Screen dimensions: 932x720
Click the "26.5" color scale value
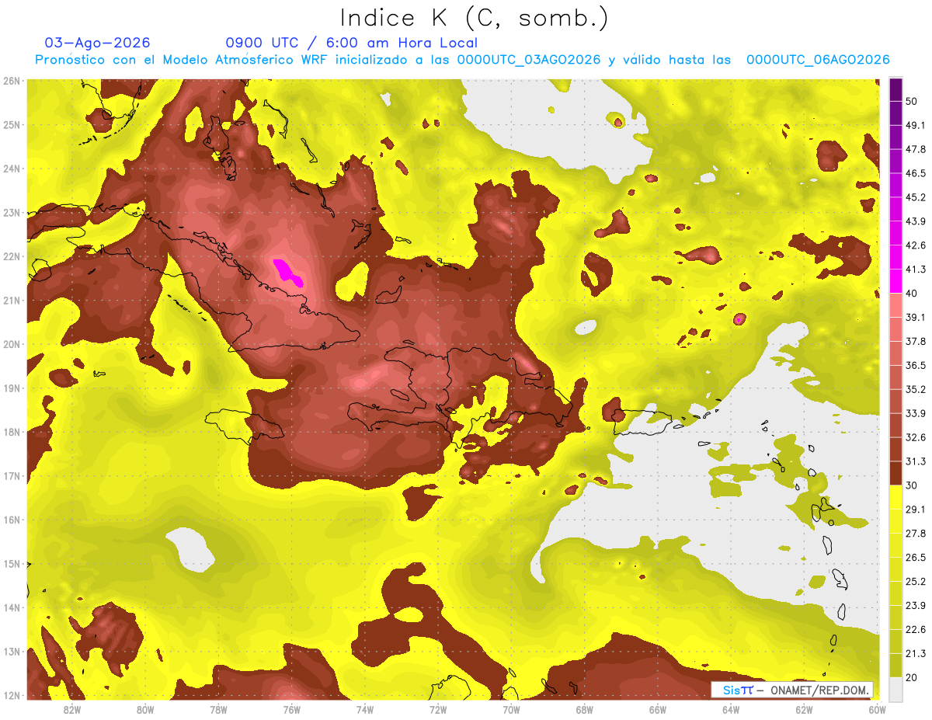pyautogui.click(x=916, y=558)
